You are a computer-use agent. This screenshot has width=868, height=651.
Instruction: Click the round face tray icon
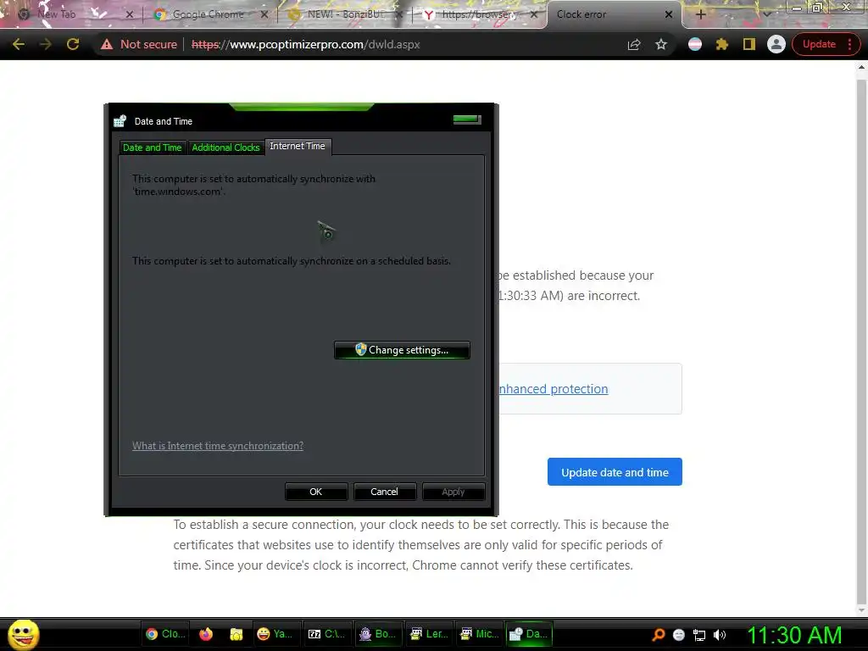pos(679,635)
